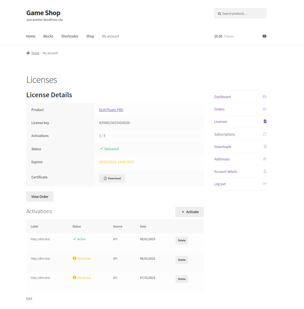The image size is (304, 309).
Task: Click the shopping basket cart icon
Action: pyautogui.click(x=264, y=36)
